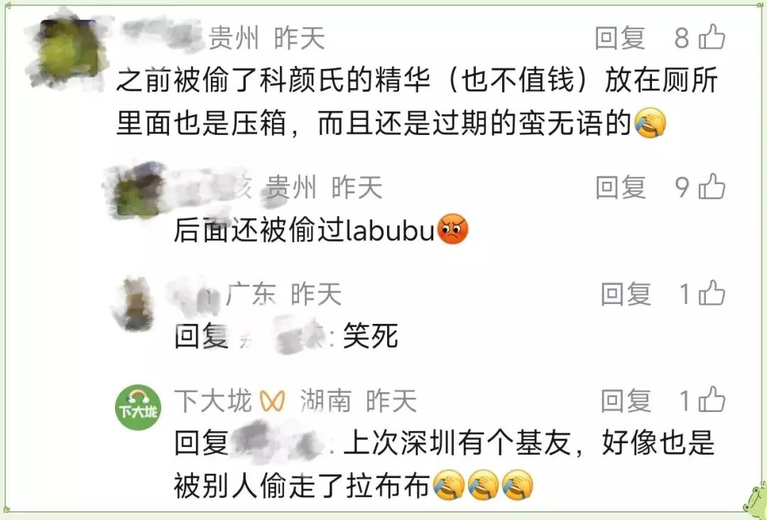Open the 下大垅 username link
767x520 pixels.
click(213, 401)
